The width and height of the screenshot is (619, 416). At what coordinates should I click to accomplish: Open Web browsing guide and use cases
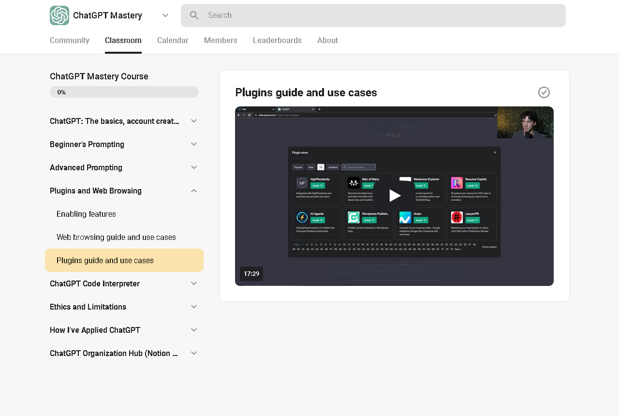124,237
